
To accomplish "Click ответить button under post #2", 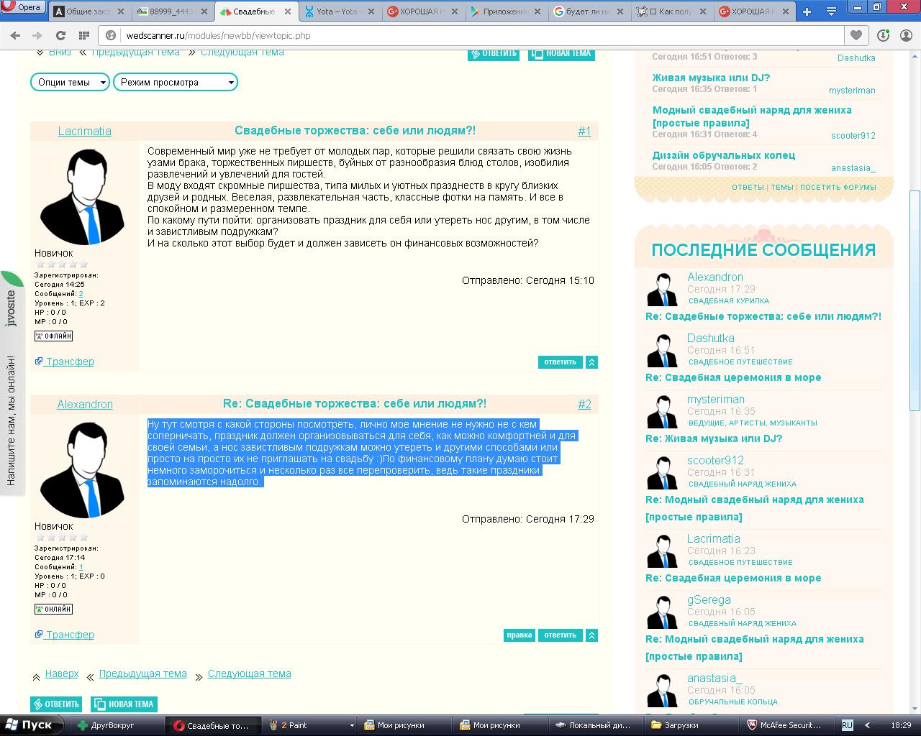I will tap(561, 635).
